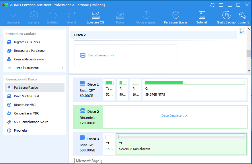This screenshot has width=252, height=164.
Task: Click the Scartare discard icon
Action: pos(34,15)
